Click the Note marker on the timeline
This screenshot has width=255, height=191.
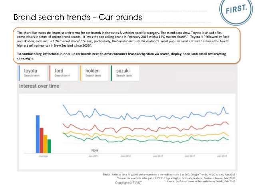(95, 150)
